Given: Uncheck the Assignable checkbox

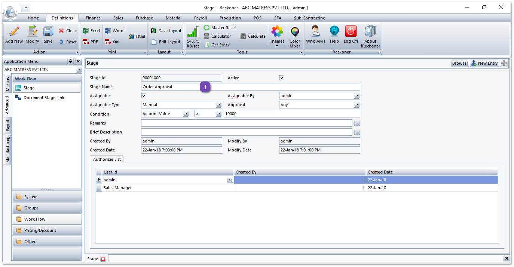Looking at the screenshot, I should (144, 96).
